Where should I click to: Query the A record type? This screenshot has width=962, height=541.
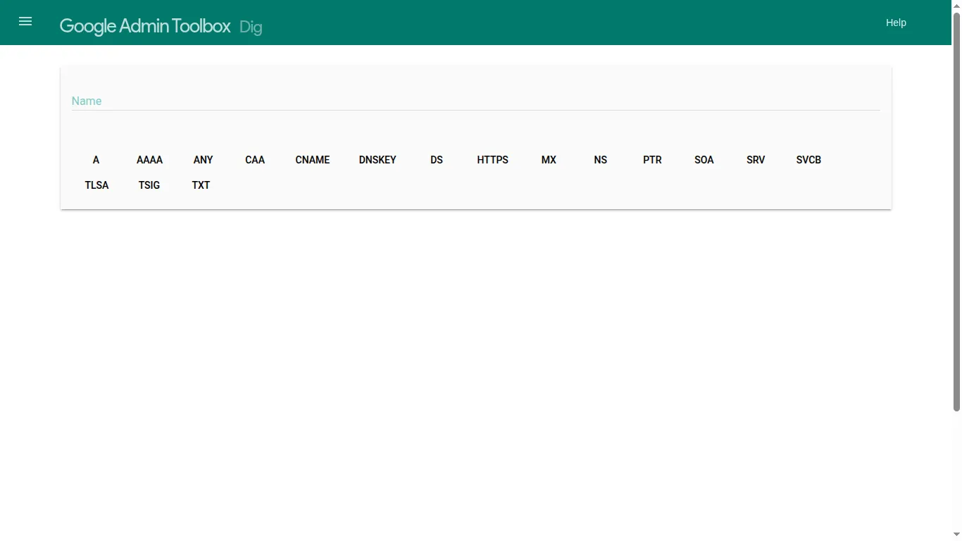(96, 160)
